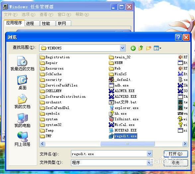Select the MicCal.exe file
Image resolution: width=195 pixels, height=174 pixels.
pos(122,125)
